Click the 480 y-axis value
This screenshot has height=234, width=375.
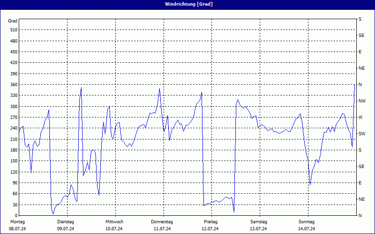14,41
